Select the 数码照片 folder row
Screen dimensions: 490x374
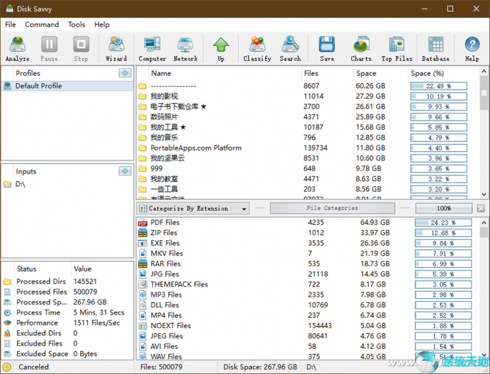308,117
